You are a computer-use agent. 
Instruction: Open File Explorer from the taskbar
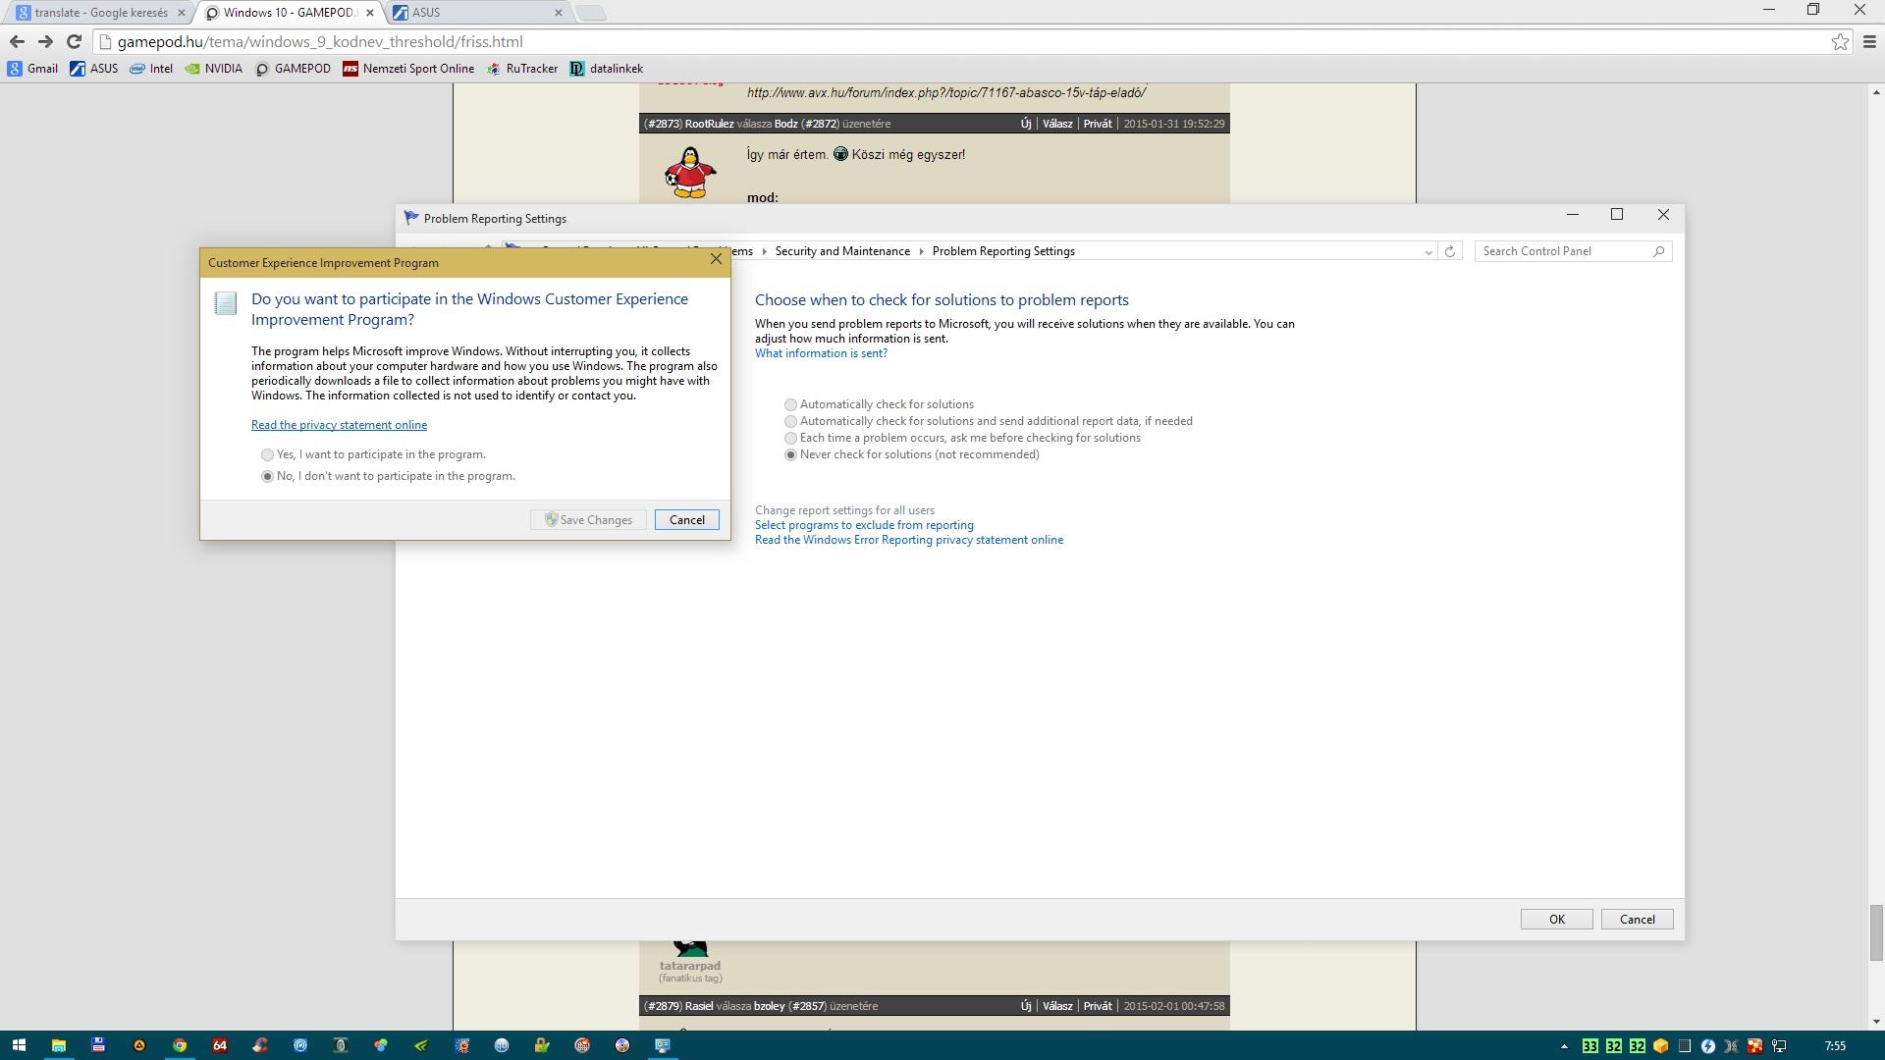(x=59, y=1045)
